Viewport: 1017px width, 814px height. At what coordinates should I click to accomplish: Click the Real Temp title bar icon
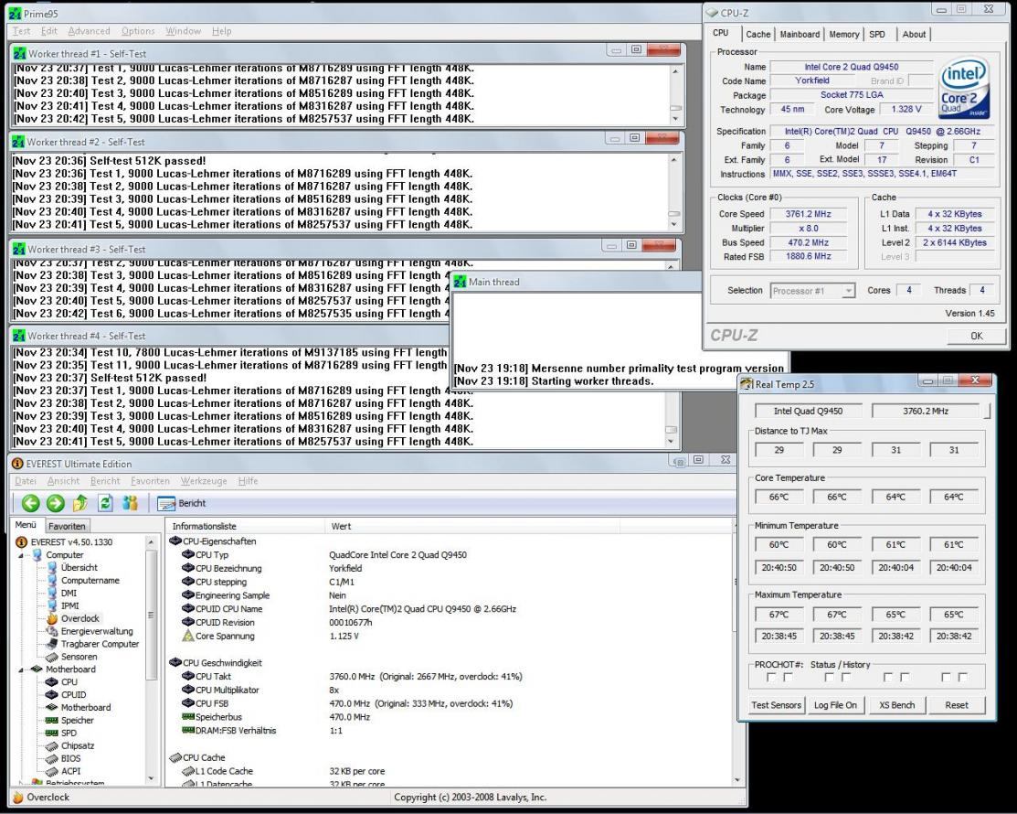[x=747, y=384]
